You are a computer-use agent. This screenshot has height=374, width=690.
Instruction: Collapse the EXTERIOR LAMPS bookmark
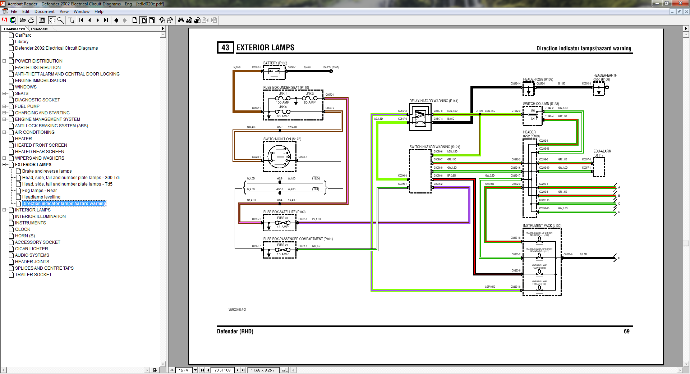[x=4, y=165]
